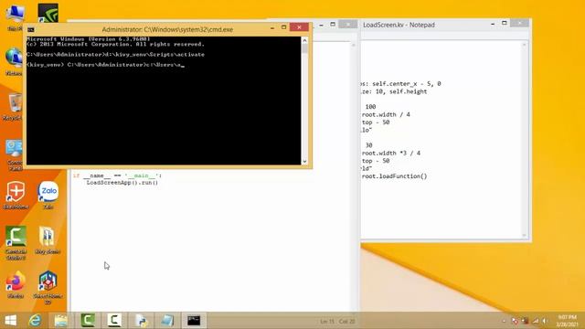The image size is (585, 329).
Task: Click the "LoadScreenApp().run()" code line
Action: (x=122, y=183)
